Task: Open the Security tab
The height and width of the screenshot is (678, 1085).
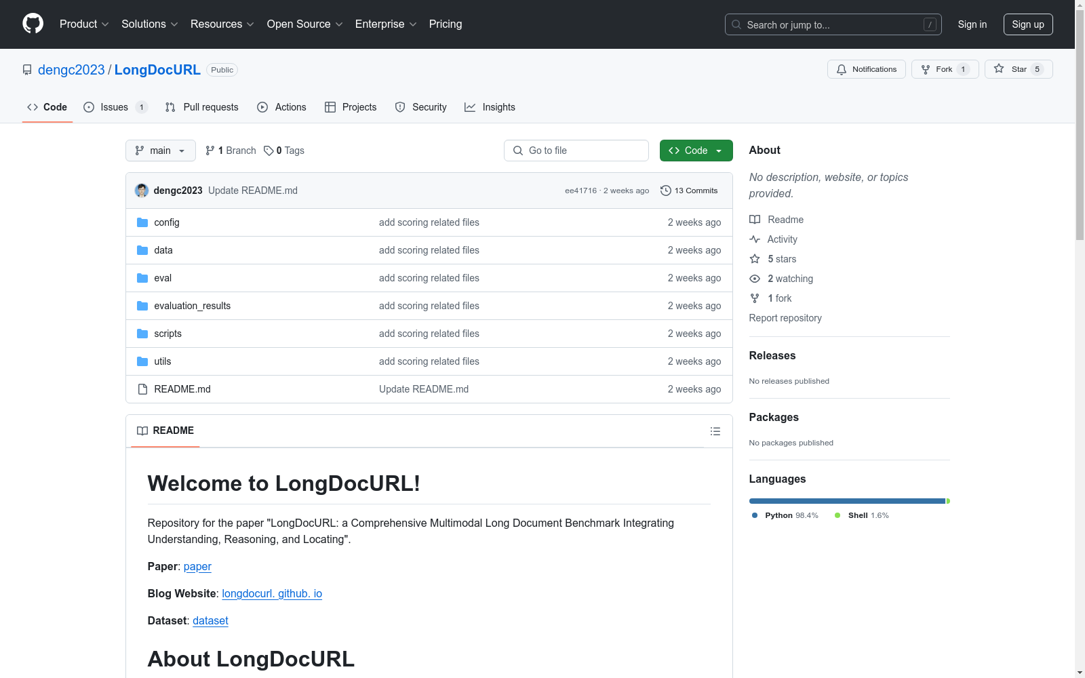Action: click(x=421, y=107)
